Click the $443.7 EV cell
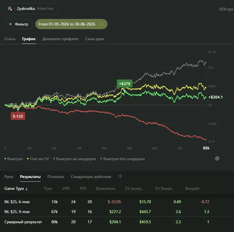Image resolution: width=234 pixels, height=232 pixels. 145,212
